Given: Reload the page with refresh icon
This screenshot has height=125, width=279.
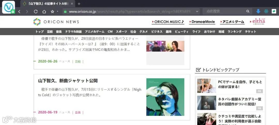Looking at the screenshot, I should 36,12.
